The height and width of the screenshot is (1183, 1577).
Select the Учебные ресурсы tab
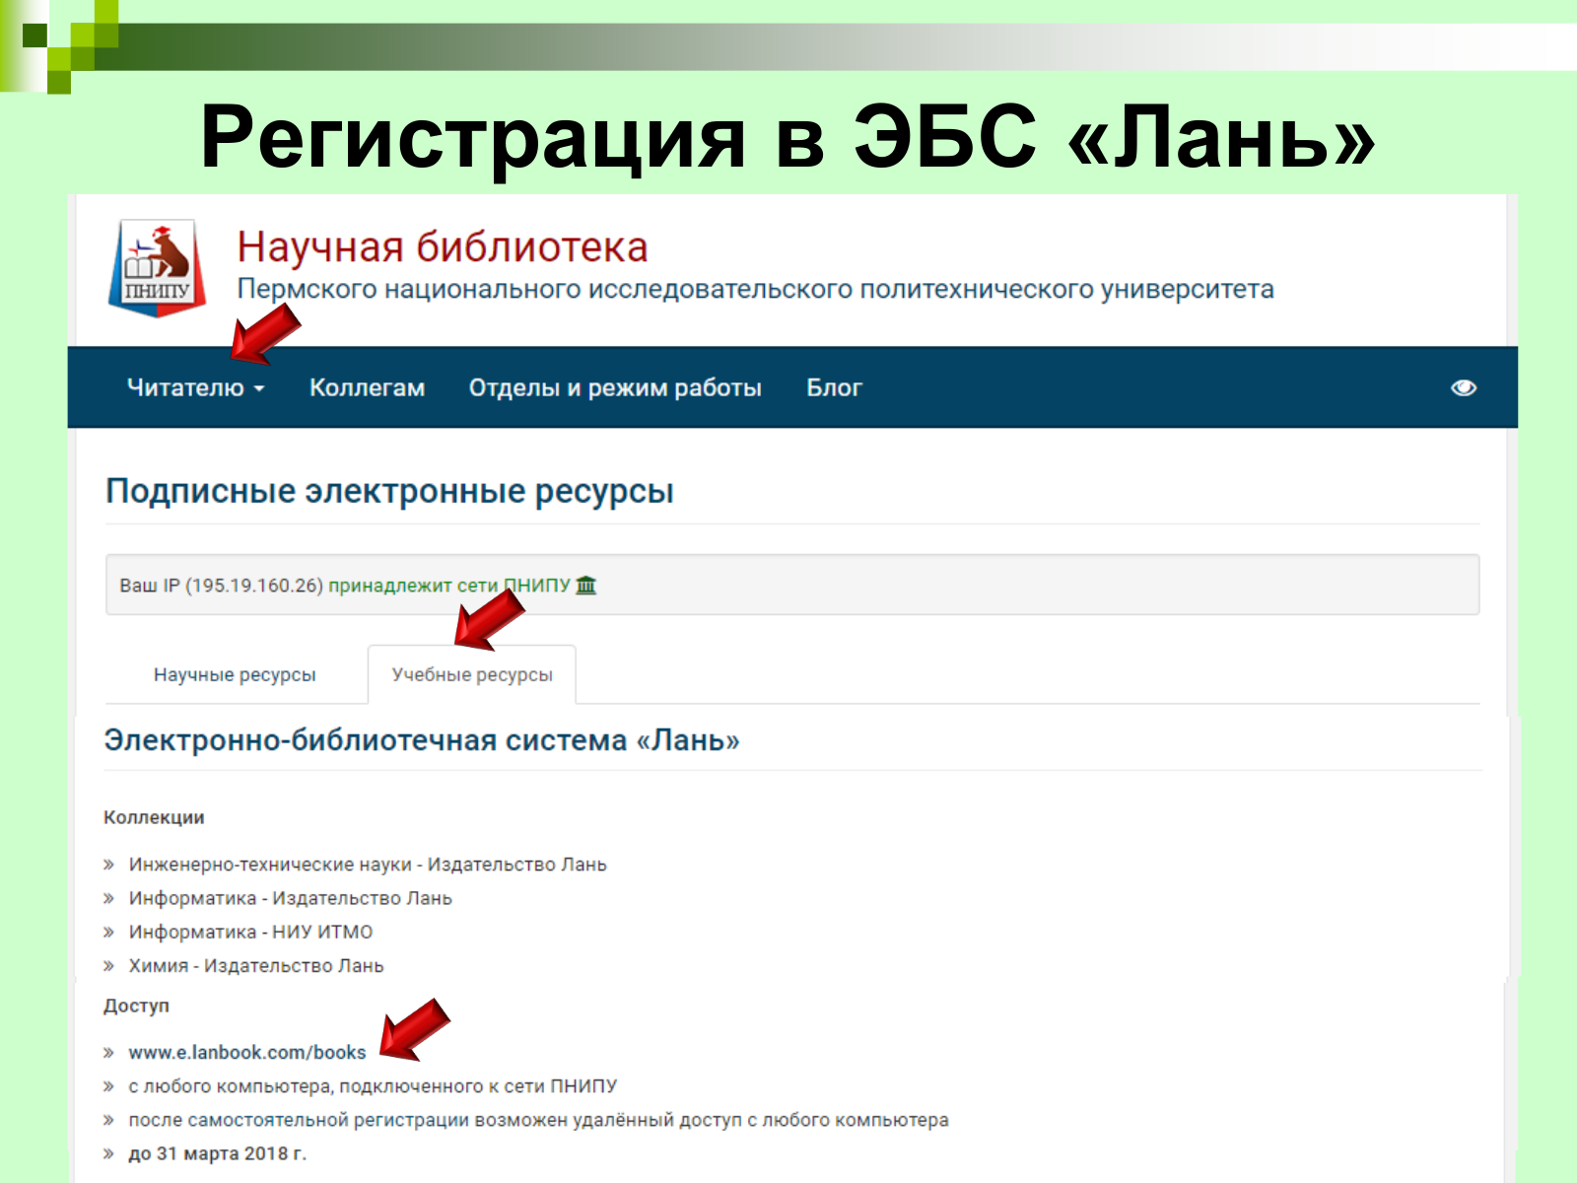click(472, 674)
